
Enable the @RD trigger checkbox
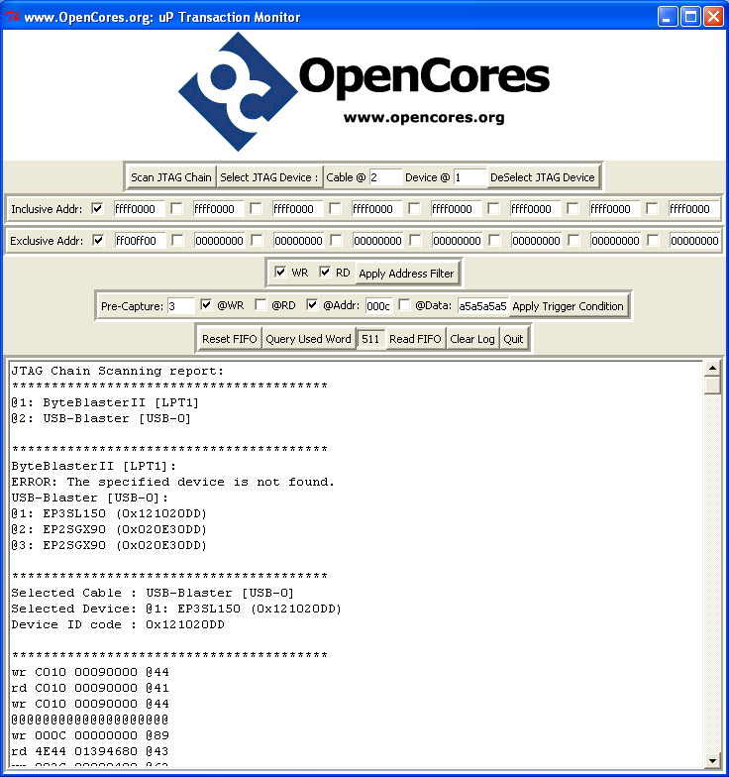click(260, 305)
